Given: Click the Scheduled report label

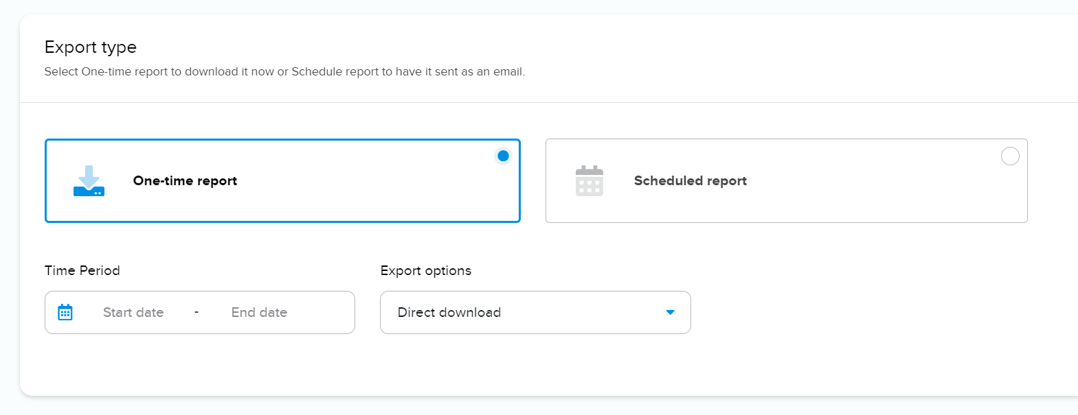Looking at the screenshot, I should coord(690,180).
